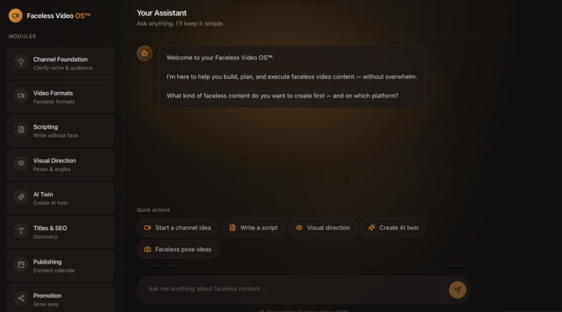Click the share icon beside Promotion

pos(21,298)
